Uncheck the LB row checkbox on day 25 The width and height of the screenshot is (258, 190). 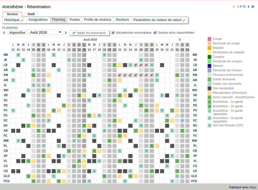[x=136, y=65]
